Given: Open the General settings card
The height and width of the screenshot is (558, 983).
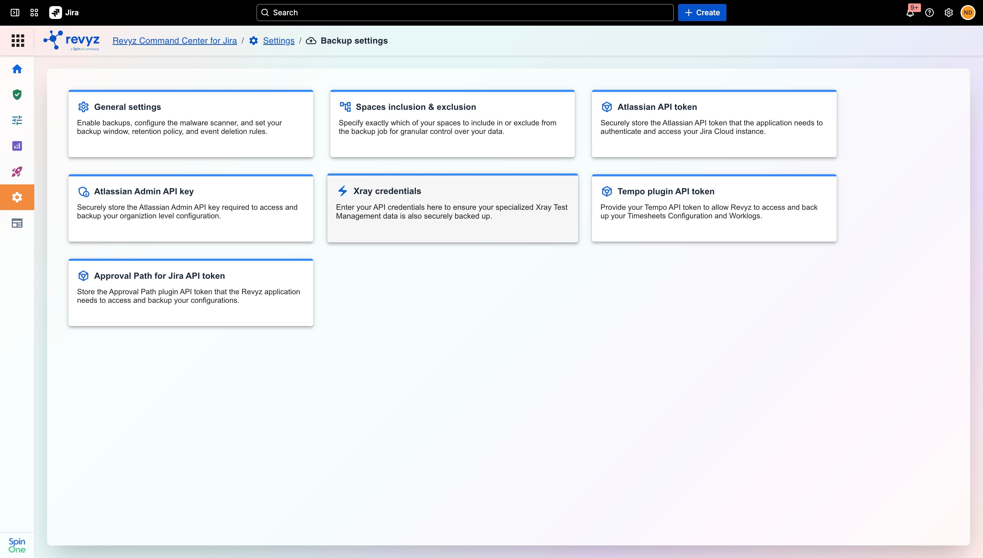Looking at the screenshot, I should 191,123.
